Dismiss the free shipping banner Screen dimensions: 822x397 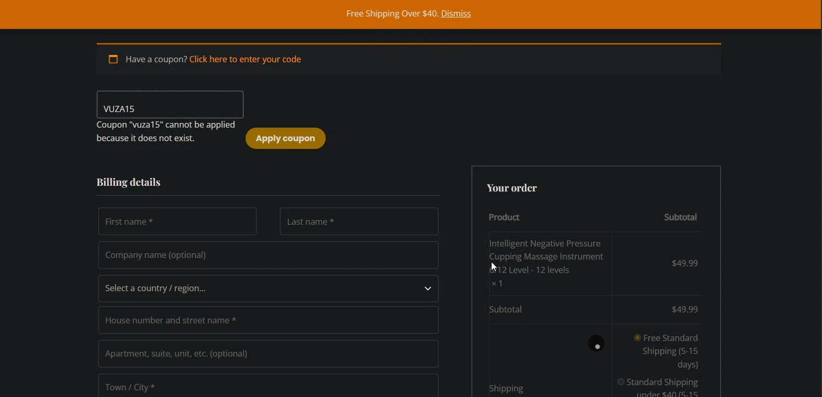(455, 14)
